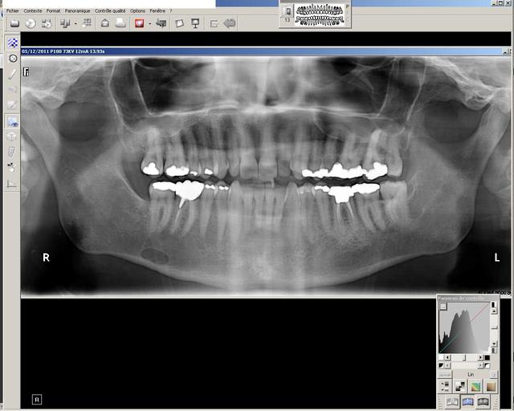
Task: Toggle inverted grayscale contrast button
Action: [460, 387]
